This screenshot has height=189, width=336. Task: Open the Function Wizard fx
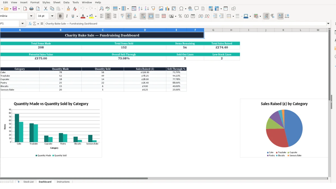30,24
